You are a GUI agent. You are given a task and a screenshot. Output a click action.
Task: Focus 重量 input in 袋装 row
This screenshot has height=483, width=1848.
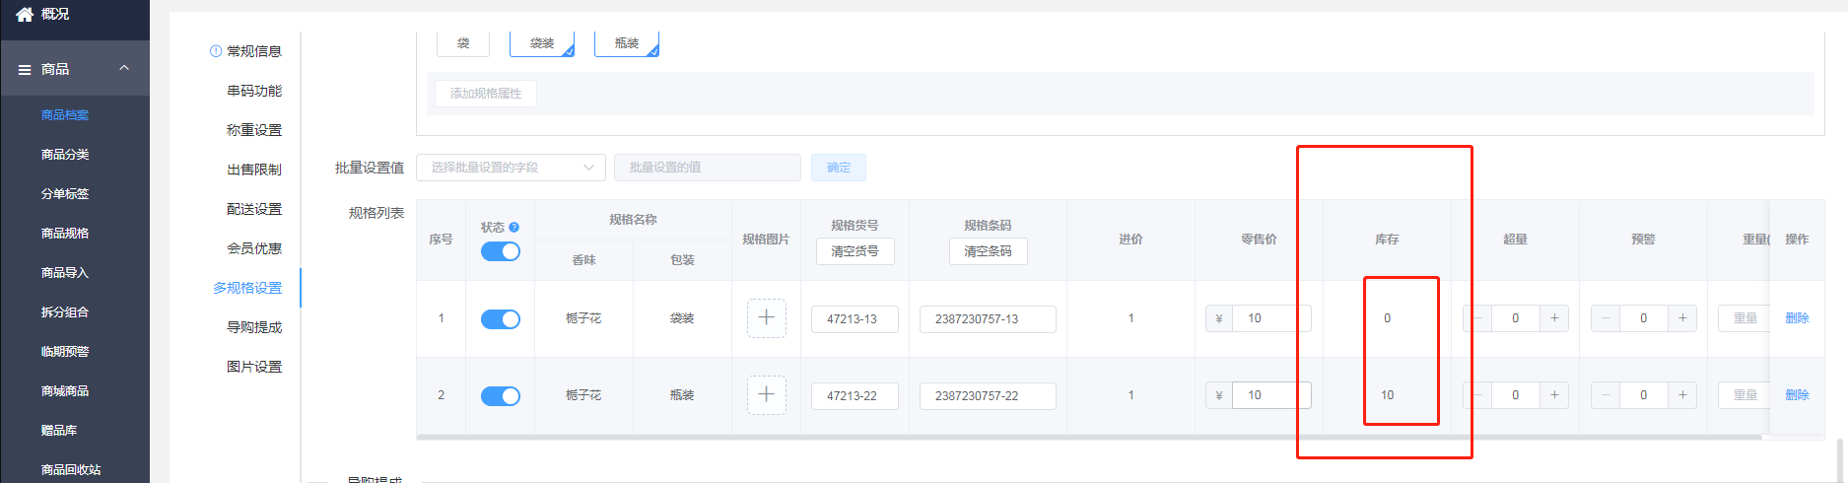pyautogui.click(x=1744, y=318)
